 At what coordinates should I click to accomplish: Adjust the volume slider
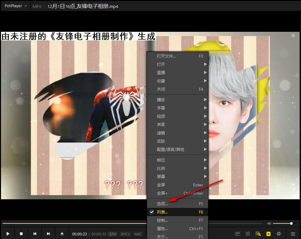[284, 223]
